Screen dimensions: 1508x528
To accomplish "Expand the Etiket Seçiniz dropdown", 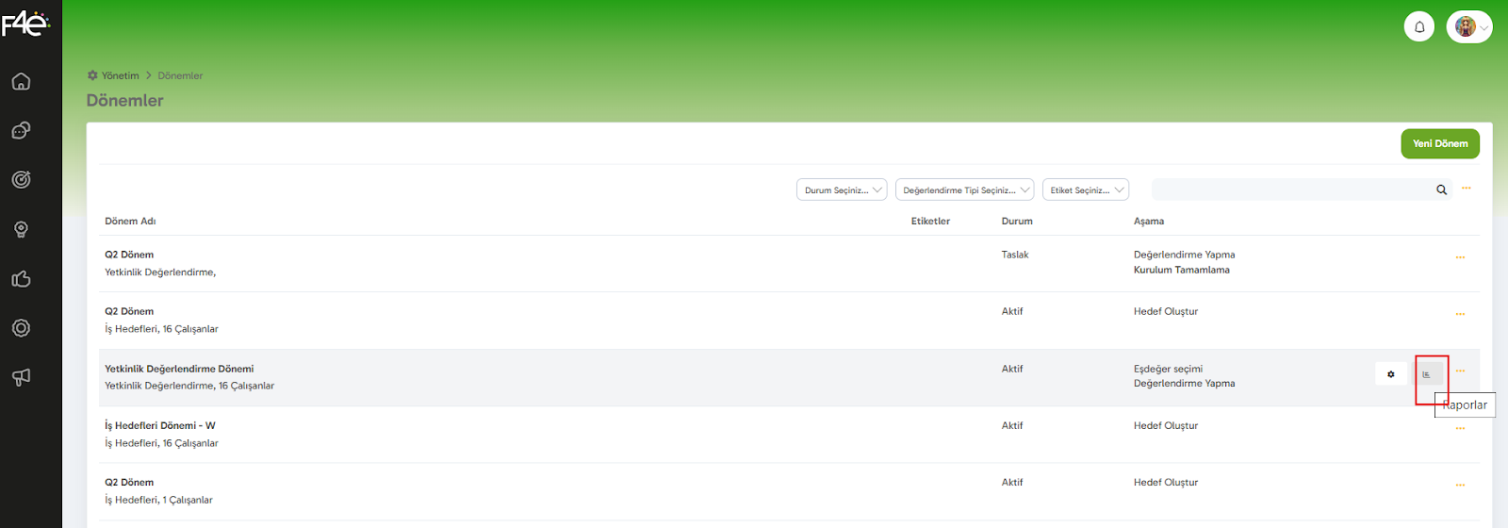I will point(1086,190).
